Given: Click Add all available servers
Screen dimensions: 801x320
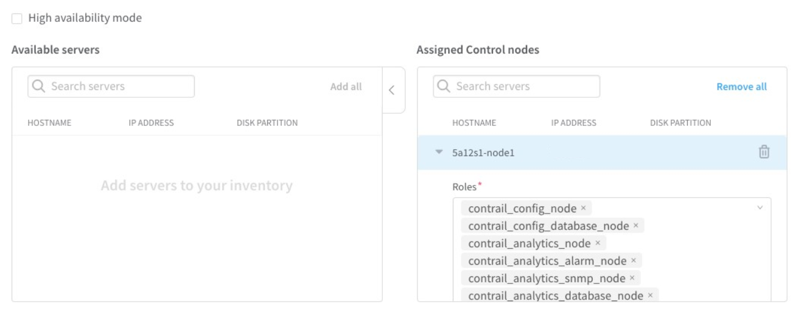Looking at the screenshot, I should tap(346, 86).
